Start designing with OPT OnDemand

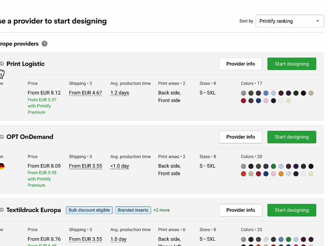click(292, 137)
